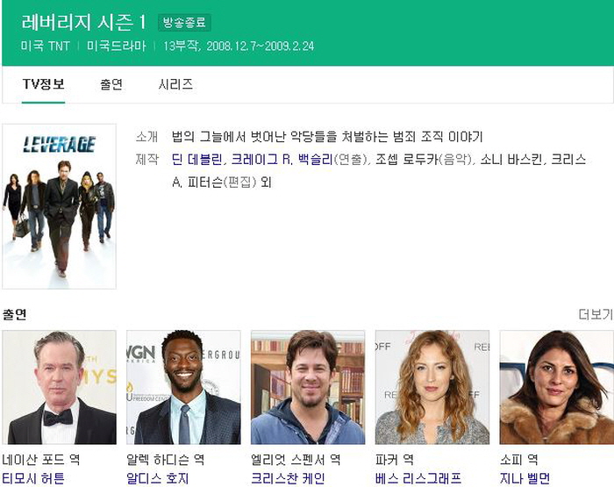The image size is (614, 487).
Task: Open 티모시 허튼 name link
Action: coord(33,478)
